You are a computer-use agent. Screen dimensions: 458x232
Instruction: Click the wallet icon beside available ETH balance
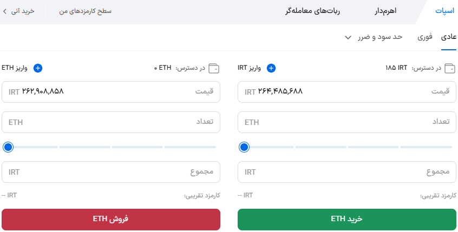pyautogui.click(x=214, y=68)
